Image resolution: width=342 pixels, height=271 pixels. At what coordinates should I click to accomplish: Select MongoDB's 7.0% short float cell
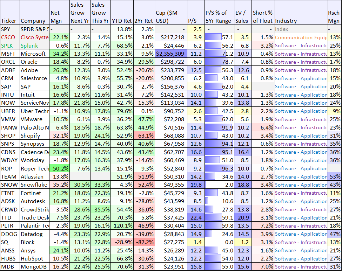click(x=263, y=267)
